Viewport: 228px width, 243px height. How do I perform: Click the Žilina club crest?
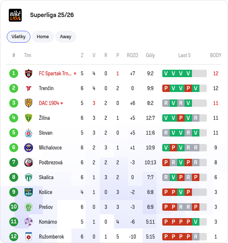(x=29, y=118)
